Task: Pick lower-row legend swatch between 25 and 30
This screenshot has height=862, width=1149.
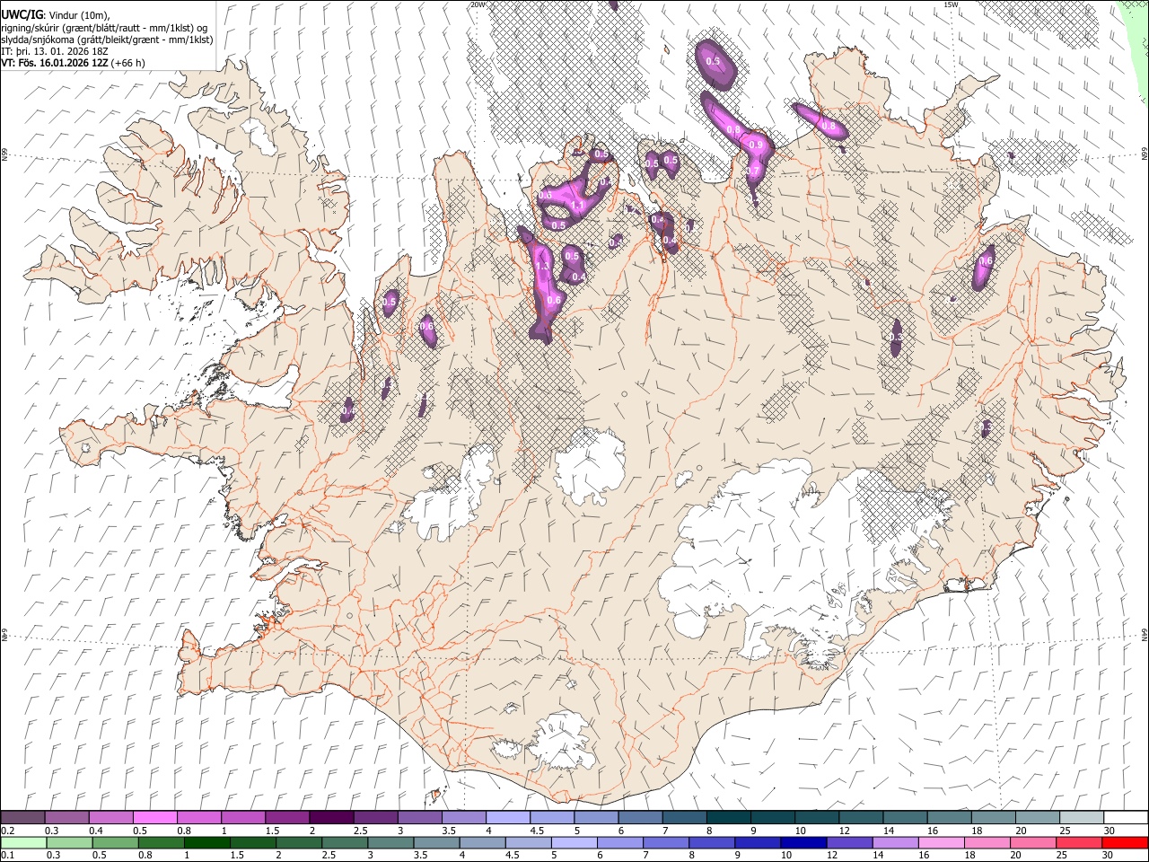Action: click(x=1079, y=843)
